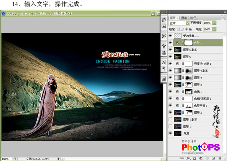Hide the 图层 5 副本 layer

pyautogui.click(x=170, y=50)
